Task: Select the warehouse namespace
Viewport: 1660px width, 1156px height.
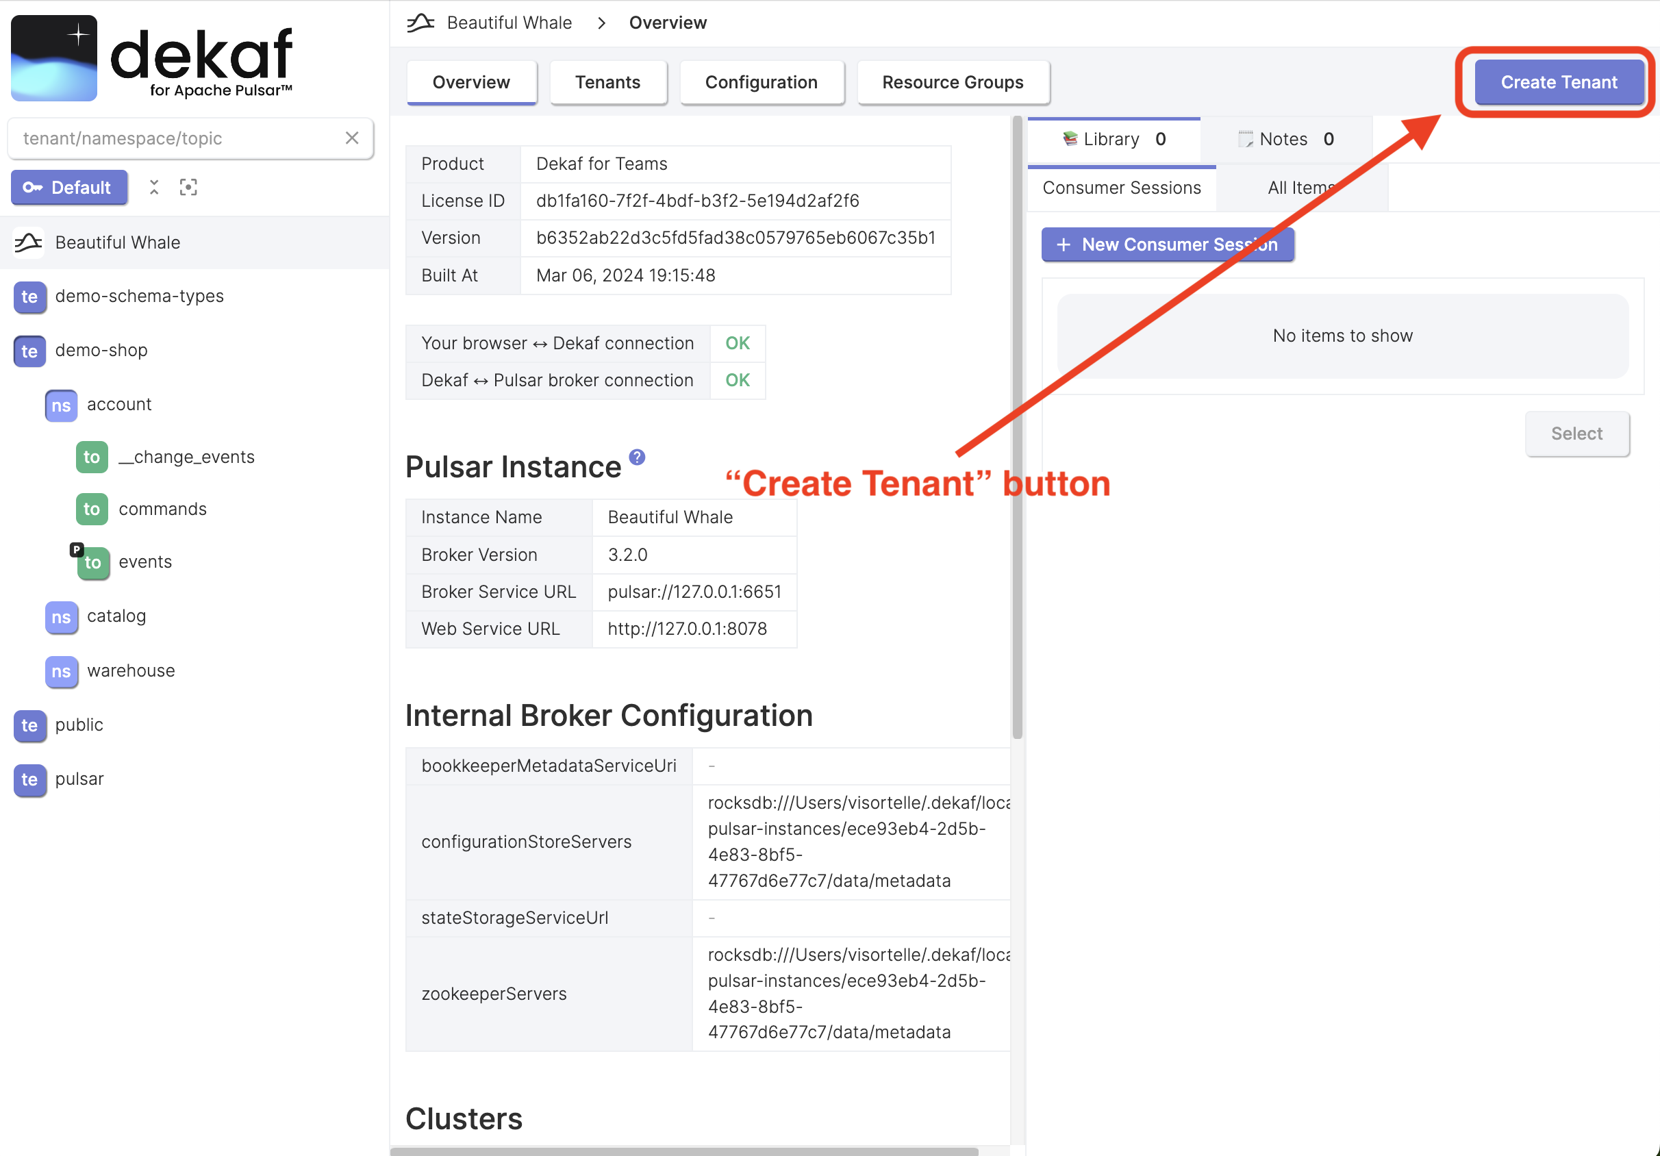Action: 131,671
